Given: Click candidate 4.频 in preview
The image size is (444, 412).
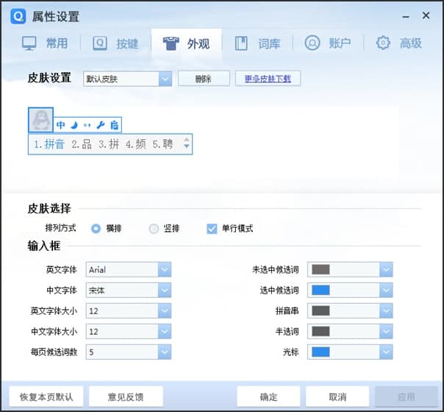Looking at the screenshot, I should [x=136, y=144].
